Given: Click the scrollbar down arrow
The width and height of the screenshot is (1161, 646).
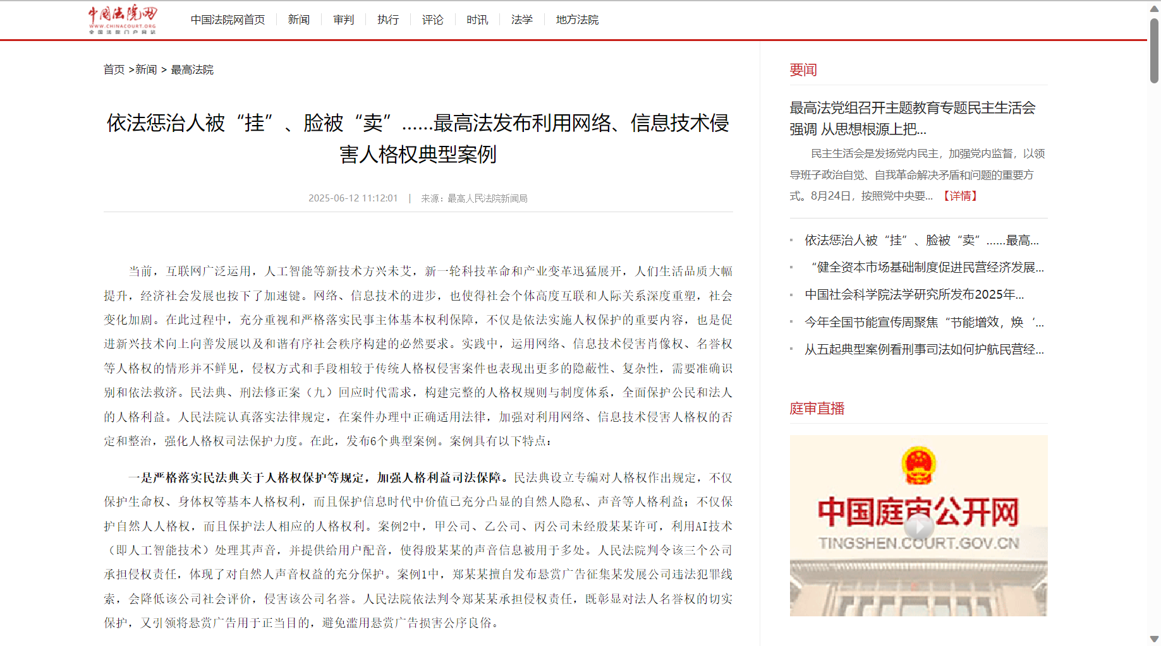Looking at the screenshot, I should 1154,638.
